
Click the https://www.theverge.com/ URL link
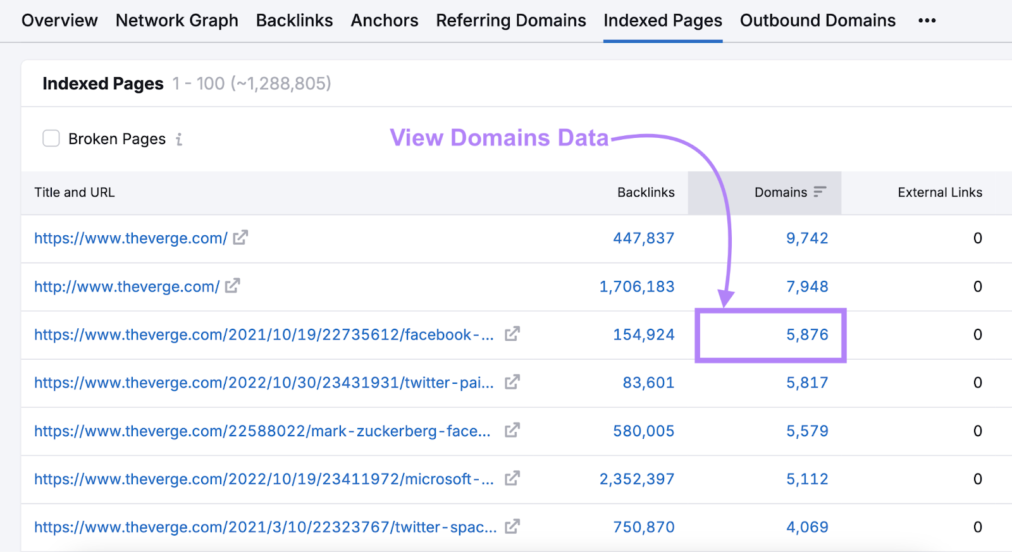point(130,238)
